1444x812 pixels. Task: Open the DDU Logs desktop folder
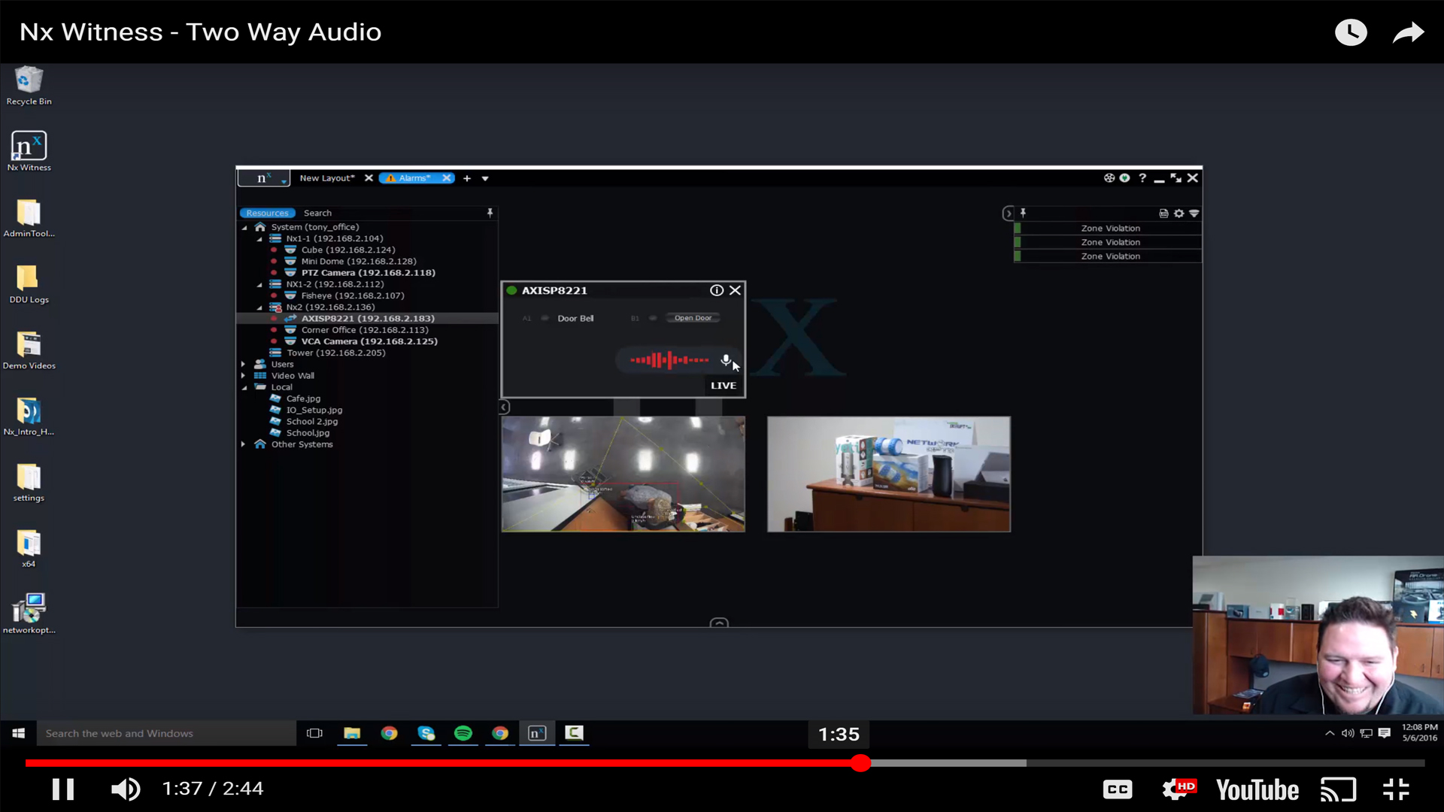point(29,284)
